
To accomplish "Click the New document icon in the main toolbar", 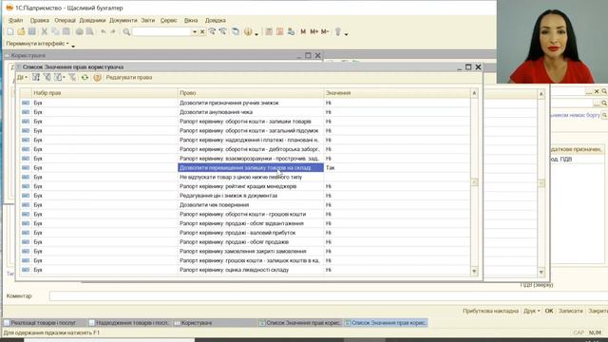I will tap(10, 31).
